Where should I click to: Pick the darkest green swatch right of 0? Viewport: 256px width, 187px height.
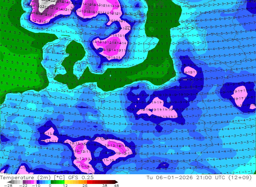pyautogui.click(x=52, y=182)
